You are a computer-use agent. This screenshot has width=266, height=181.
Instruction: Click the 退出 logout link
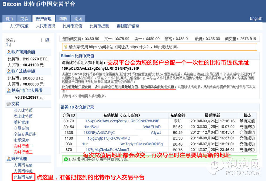[x=47, y=40]
